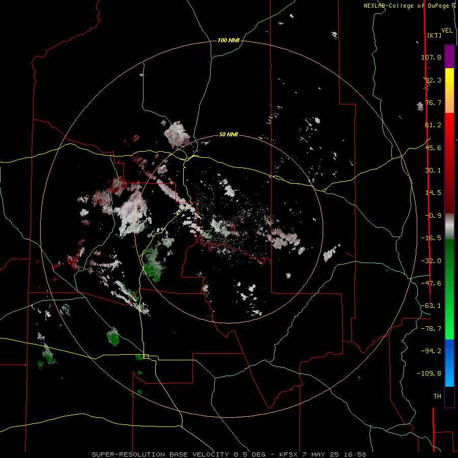Click the -47.6 velocity scale value

(x=431, y=283)
